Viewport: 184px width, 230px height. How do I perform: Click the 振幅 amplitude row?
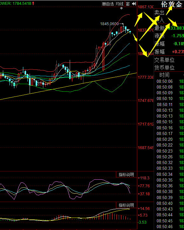click(169, 52)
